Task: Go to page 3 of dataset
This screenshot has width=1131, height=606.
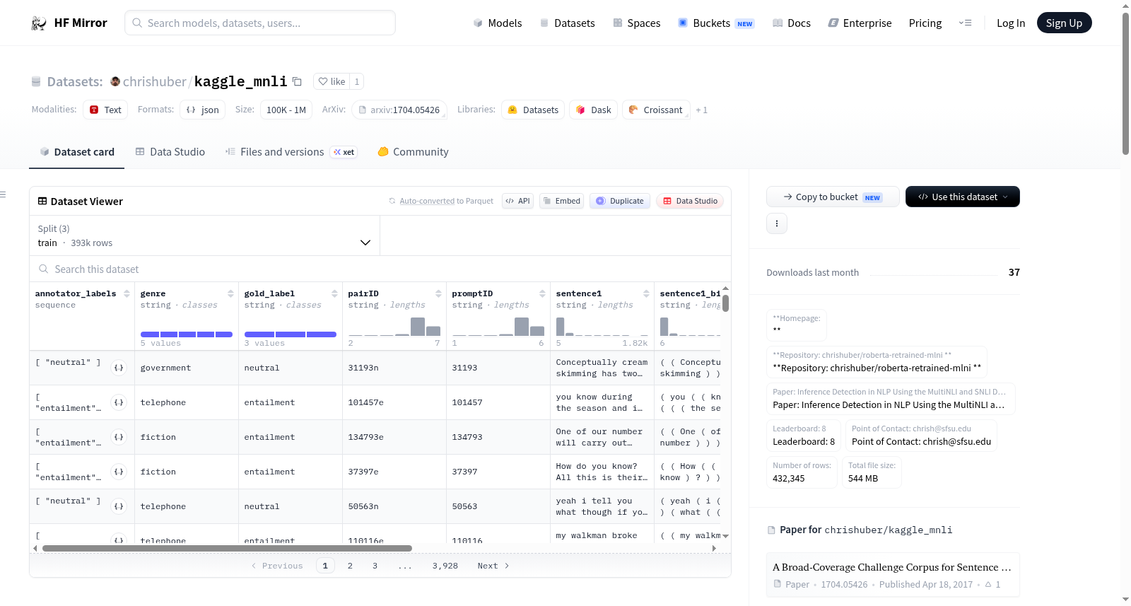Action: [x=375, y=566]
